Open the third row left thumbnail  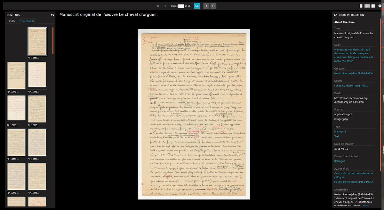(x=16, y=109)
